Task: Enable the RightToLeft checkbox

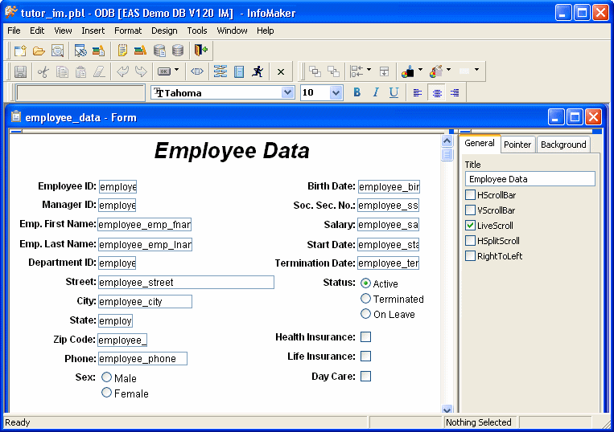Action: pyautogui.click(x=470, y=256)
